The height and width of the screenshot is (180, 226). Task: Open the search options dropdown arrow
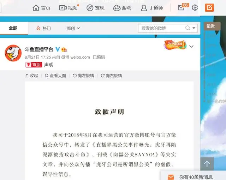194,28
